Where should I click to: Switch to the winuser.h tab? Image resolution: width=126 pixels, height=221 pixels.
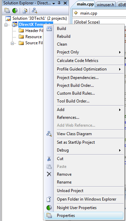coord(105,5)
